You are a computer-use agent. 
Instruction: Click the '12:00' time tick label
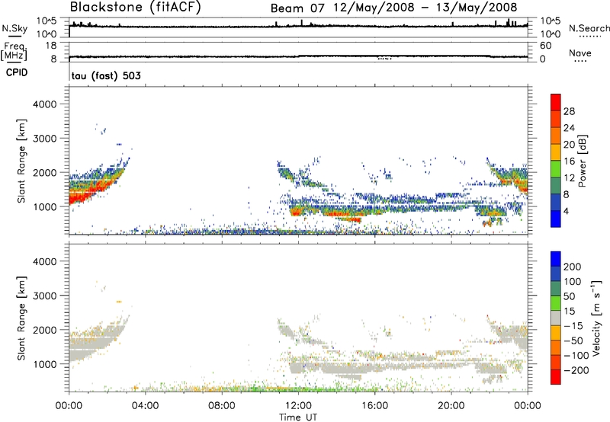tap(298, 406)
